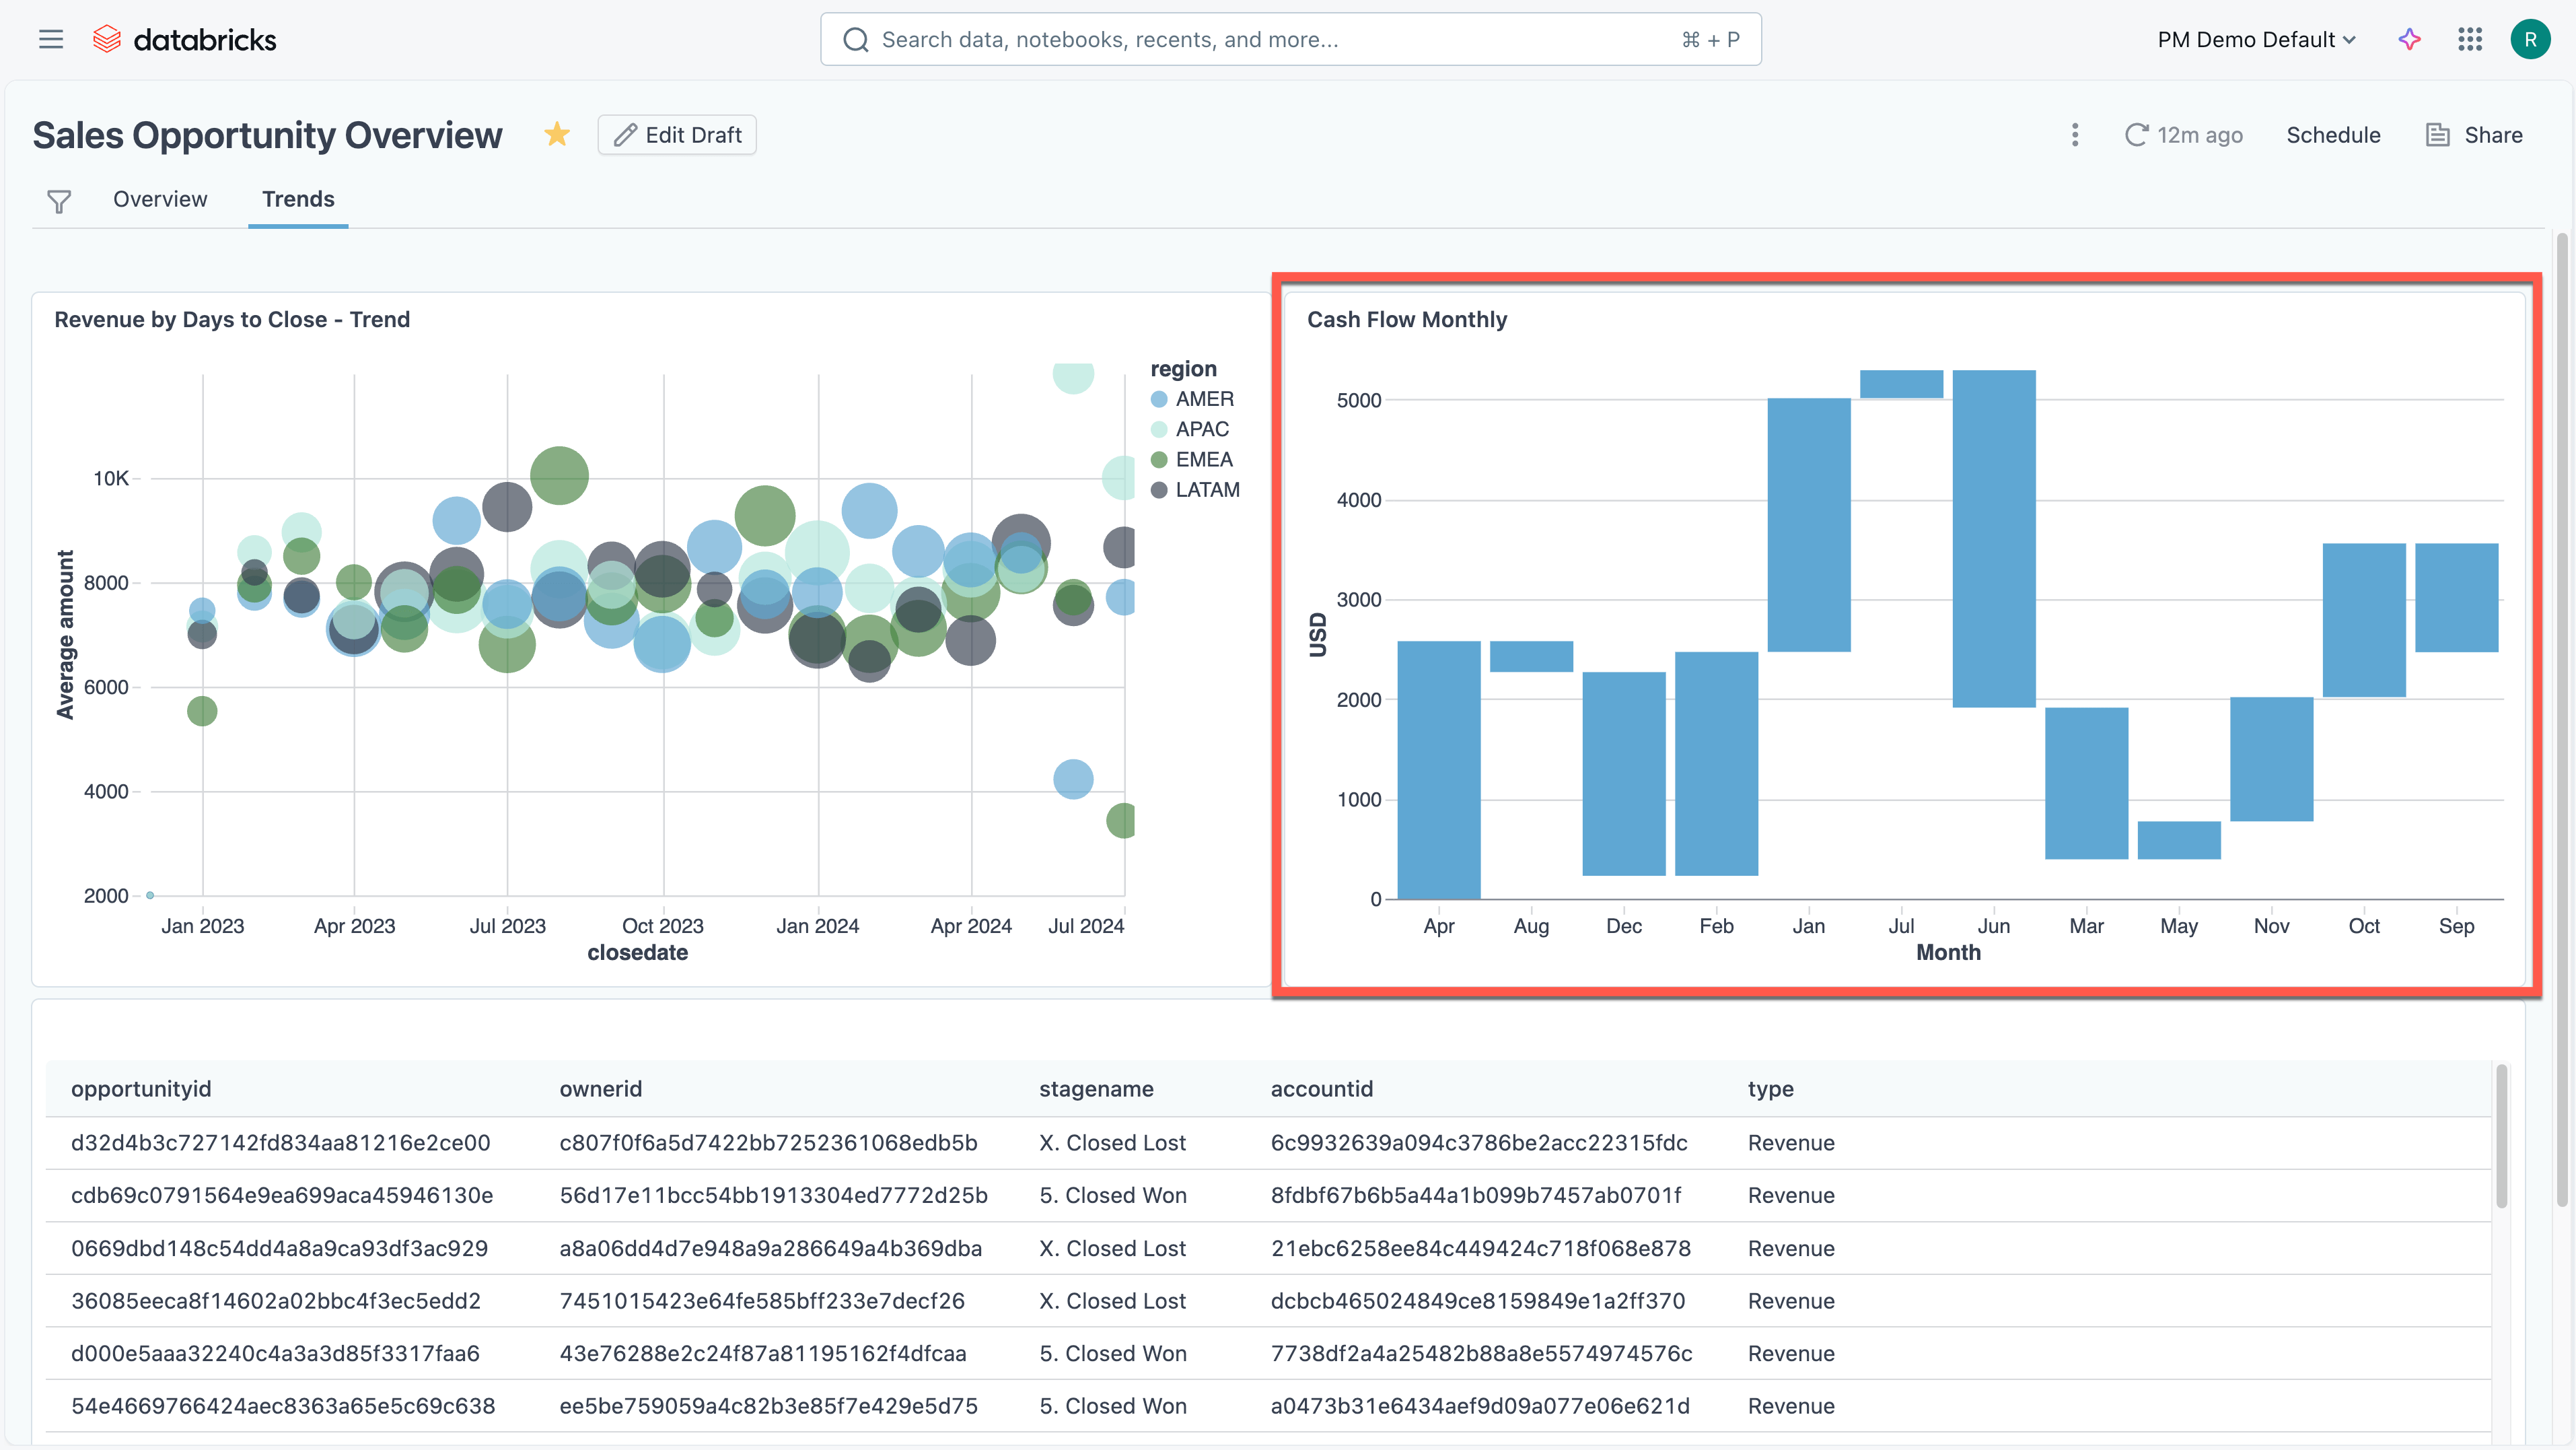The height and width of the screenshot is (1450, 2576).
Task: Click the EMEA green legend swatch
Action: pos(1159,460)
